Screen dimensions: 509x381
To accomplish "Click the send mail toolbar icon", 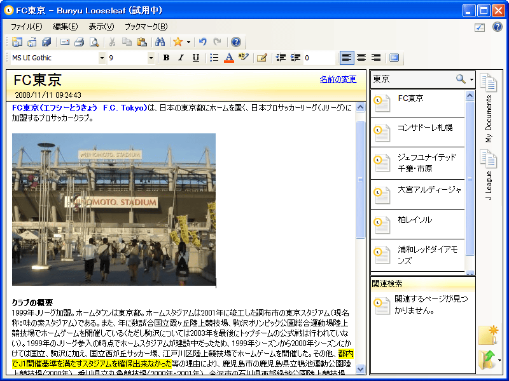I will pyautogui.click(x=65, y=42).
